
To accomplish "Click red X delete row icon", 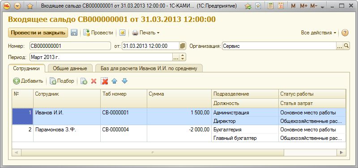I will [x=94, y=81].
